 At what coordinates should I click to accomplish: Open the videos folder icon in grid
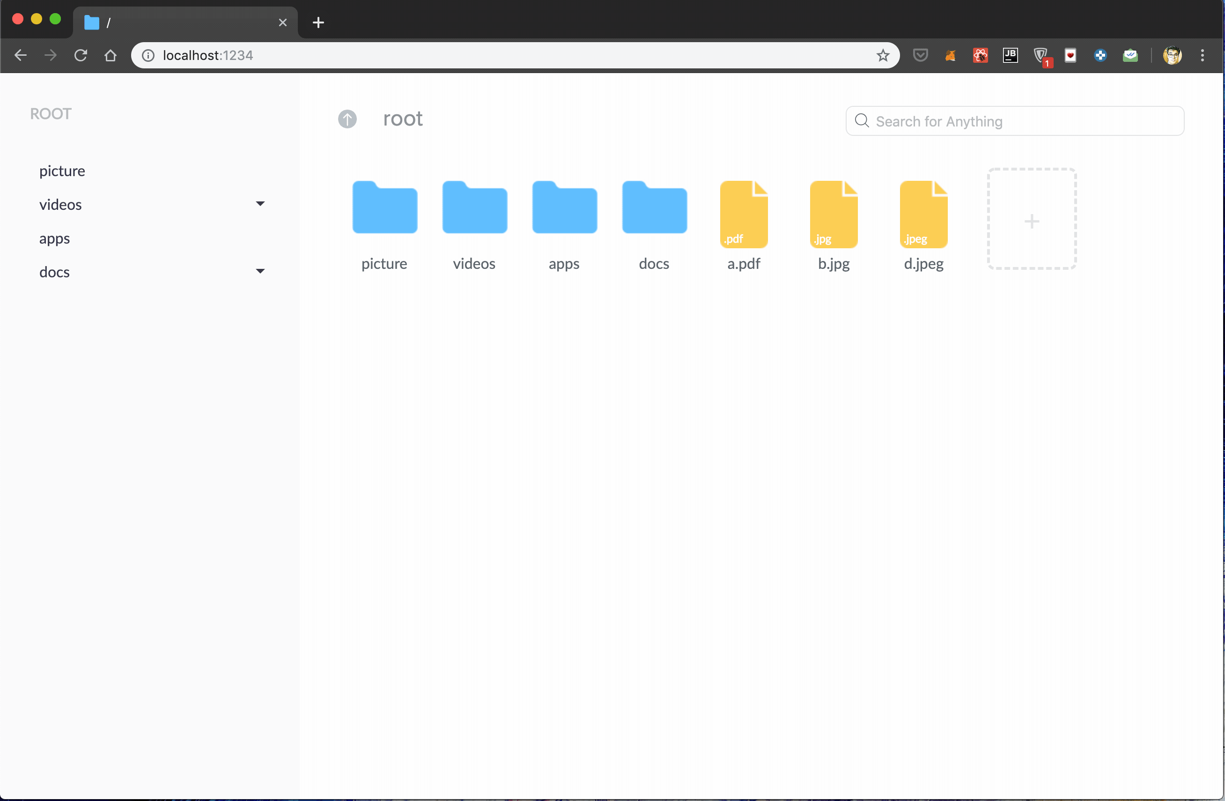point(474,208)
